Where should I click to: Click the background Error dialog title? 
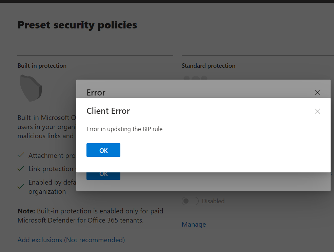click(x=96, y=92)
